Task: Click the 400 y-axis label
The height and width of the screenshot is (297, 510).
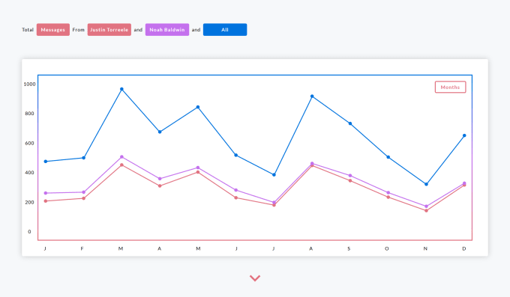Action: pyautogui.click(x=29, y=173)
